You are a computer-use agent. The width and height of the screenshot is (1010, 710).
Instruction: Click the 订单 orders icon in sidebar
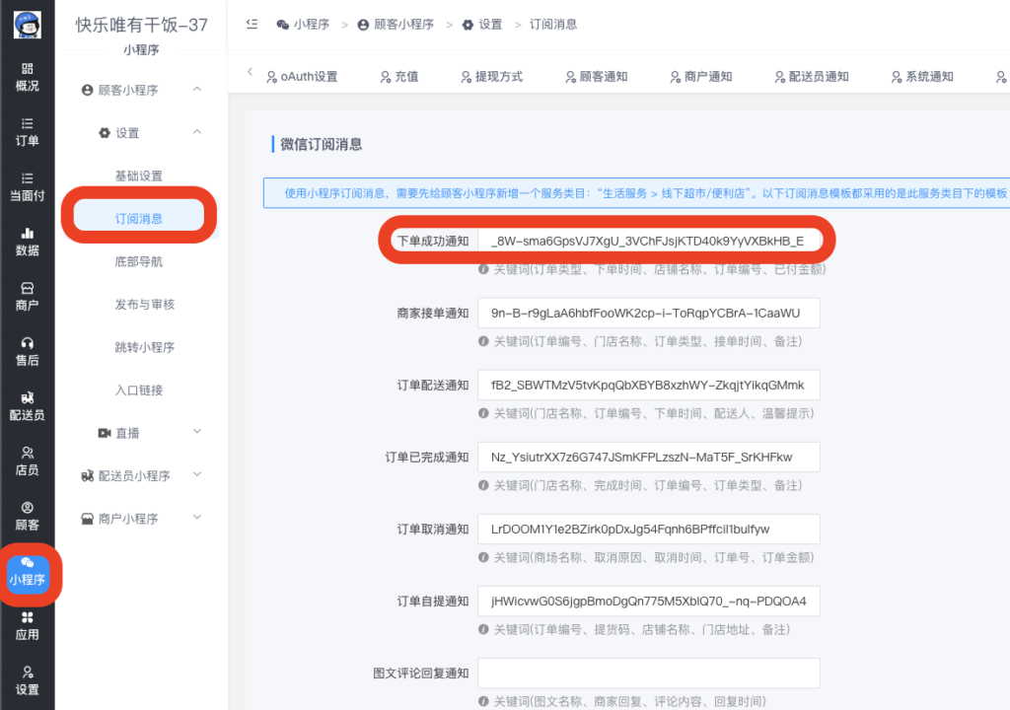[x=26, y=129]
